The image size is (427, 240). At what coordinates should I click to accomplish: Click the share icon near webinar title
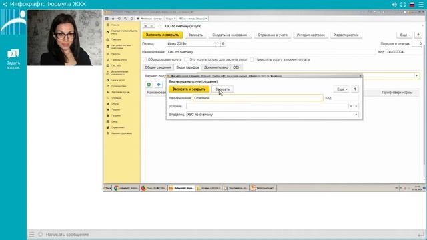click(5, 5)
